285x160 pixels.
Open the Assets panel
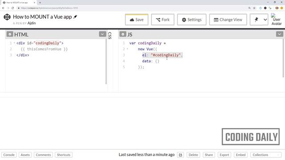click(25, 155)
